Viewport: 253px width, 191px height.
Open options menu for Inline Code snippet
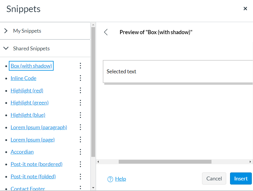pyautogui.click(x=80, y=78)
